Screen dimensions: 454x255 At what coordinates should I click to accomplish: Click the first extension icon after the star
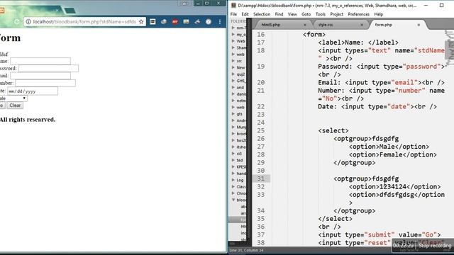(x=153, y=22)
